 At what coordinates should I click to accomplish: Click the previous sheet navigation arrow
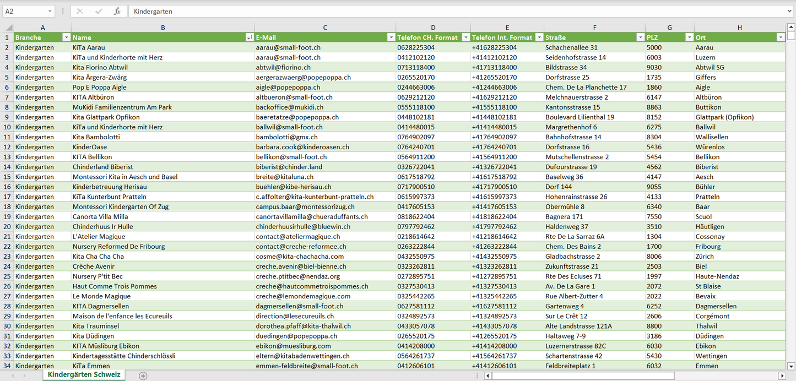(x=12, y=375)
